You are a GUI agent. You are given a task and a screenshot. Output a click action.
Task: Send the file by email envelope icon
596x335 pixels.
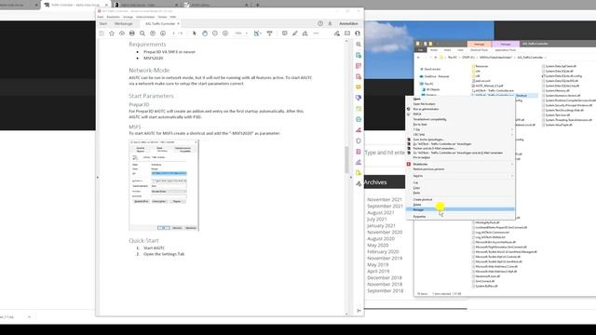point(347,33)
